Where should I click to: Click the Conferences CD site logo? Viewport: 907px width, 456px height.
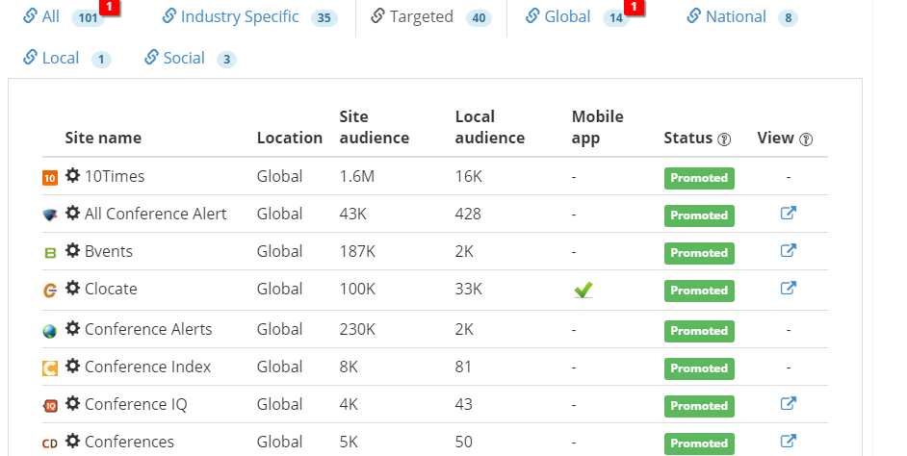50,443
